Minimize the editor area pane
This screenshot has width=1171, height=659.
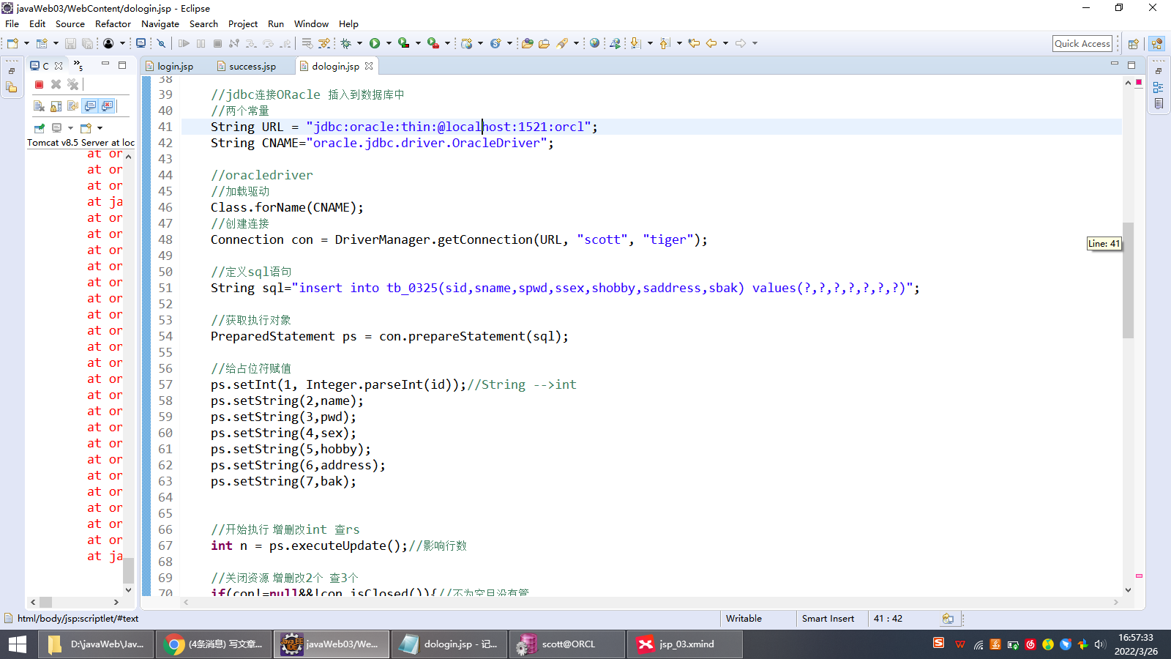[1115, 64]
